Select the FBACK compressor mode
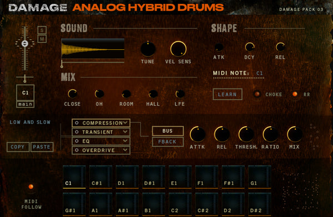Image resolution: width=333 pixels, height=217 pixels. point(168,142)
